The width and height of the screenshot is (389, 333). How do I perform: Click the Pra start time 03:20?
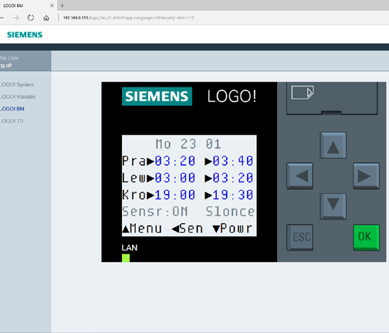point(174,161)
